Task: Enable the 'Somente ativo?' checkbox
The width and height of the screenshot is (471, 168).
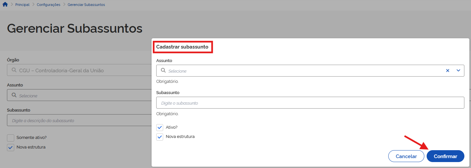Action: [x=11, y=138]
